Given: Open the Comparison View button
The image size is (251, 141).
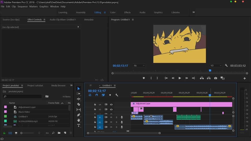Looking at the screenshot, I should point(222,78).
